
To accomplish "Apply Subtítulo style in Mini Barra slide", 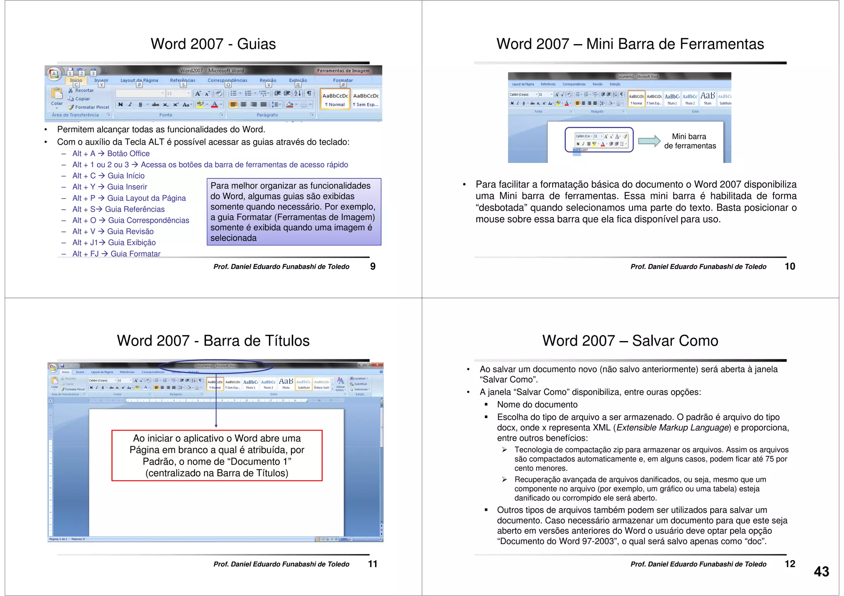I will pos(725,99).
